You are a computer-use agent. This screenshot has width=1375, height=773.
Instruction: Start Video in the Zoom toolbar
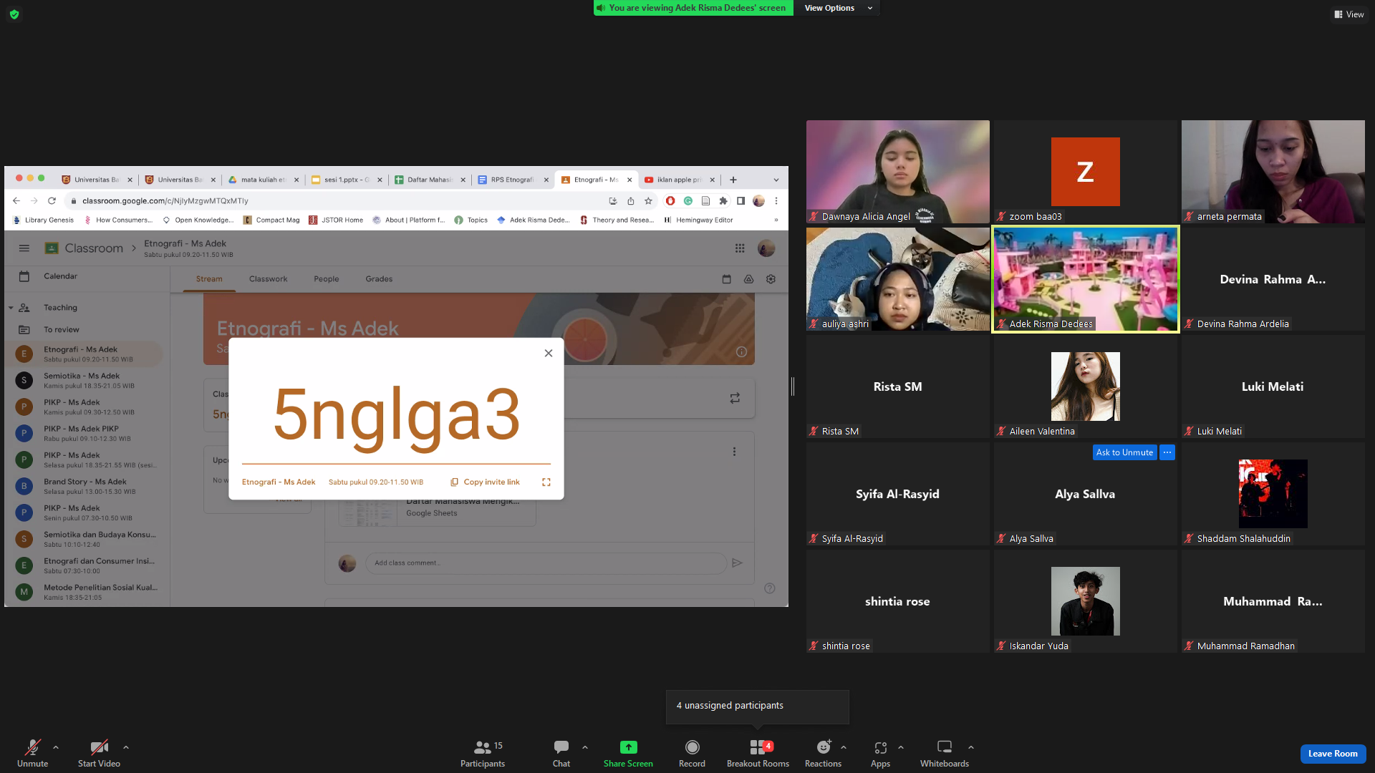coord(99,753)
